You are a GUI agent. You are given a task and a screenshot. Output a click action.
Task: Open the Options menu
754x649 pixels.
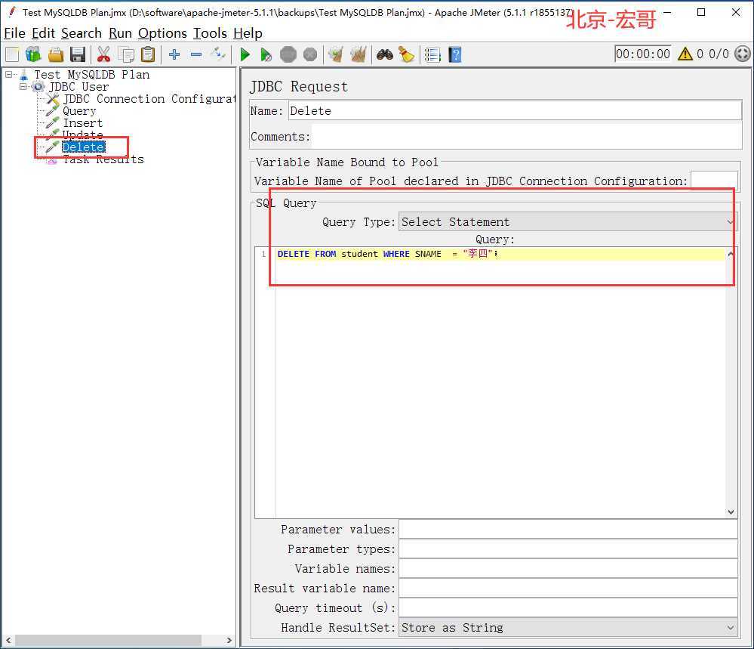[162, 33]
